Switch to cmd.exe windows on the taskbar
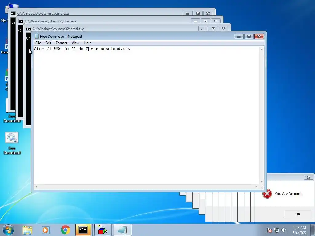The width and height of the screenshot is (315, 236). (83, 230)
